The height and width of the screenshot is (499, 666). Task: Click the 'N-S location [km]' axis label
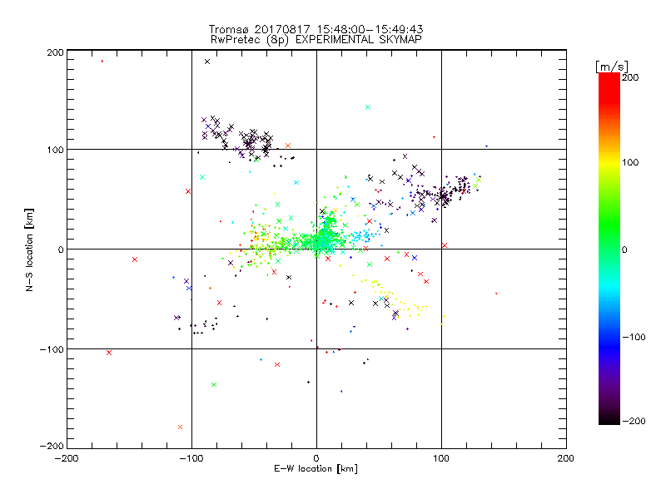(x=29, y=249)
